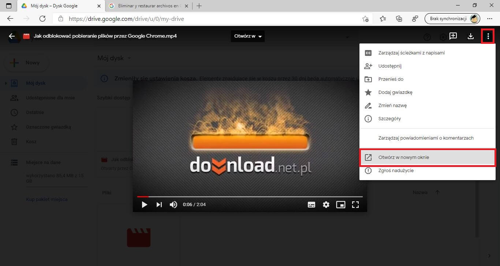Expand Mój dysk sidebar tree arrow
This screenshot has width=500, height=266.
5,83
